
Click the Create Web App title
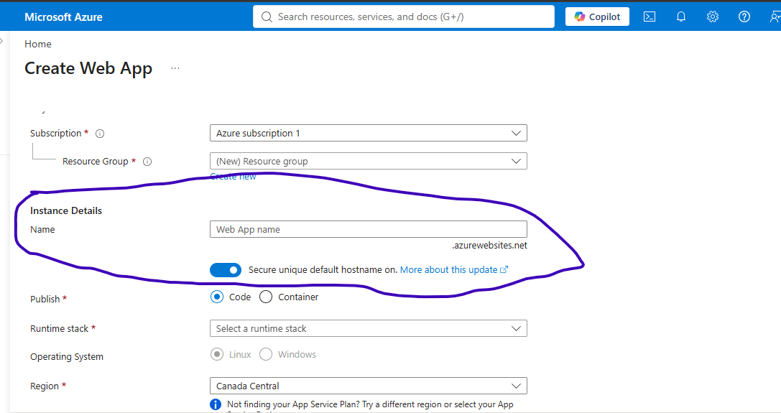point(88,68)
